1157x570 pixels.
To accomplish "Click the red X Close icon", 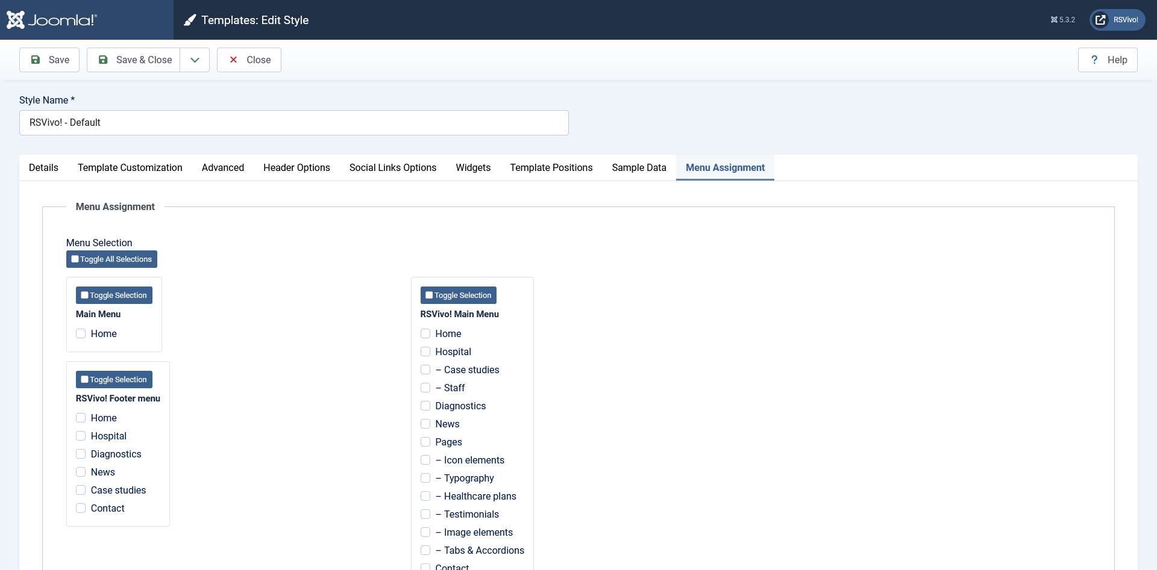I will [x=234, y=60].
